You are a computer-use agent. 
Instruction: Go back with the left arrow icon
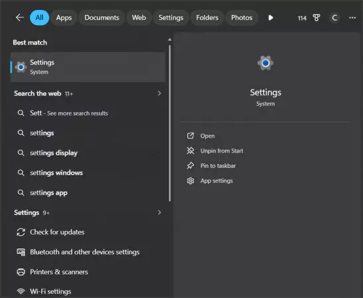click(x=20, y=18)
